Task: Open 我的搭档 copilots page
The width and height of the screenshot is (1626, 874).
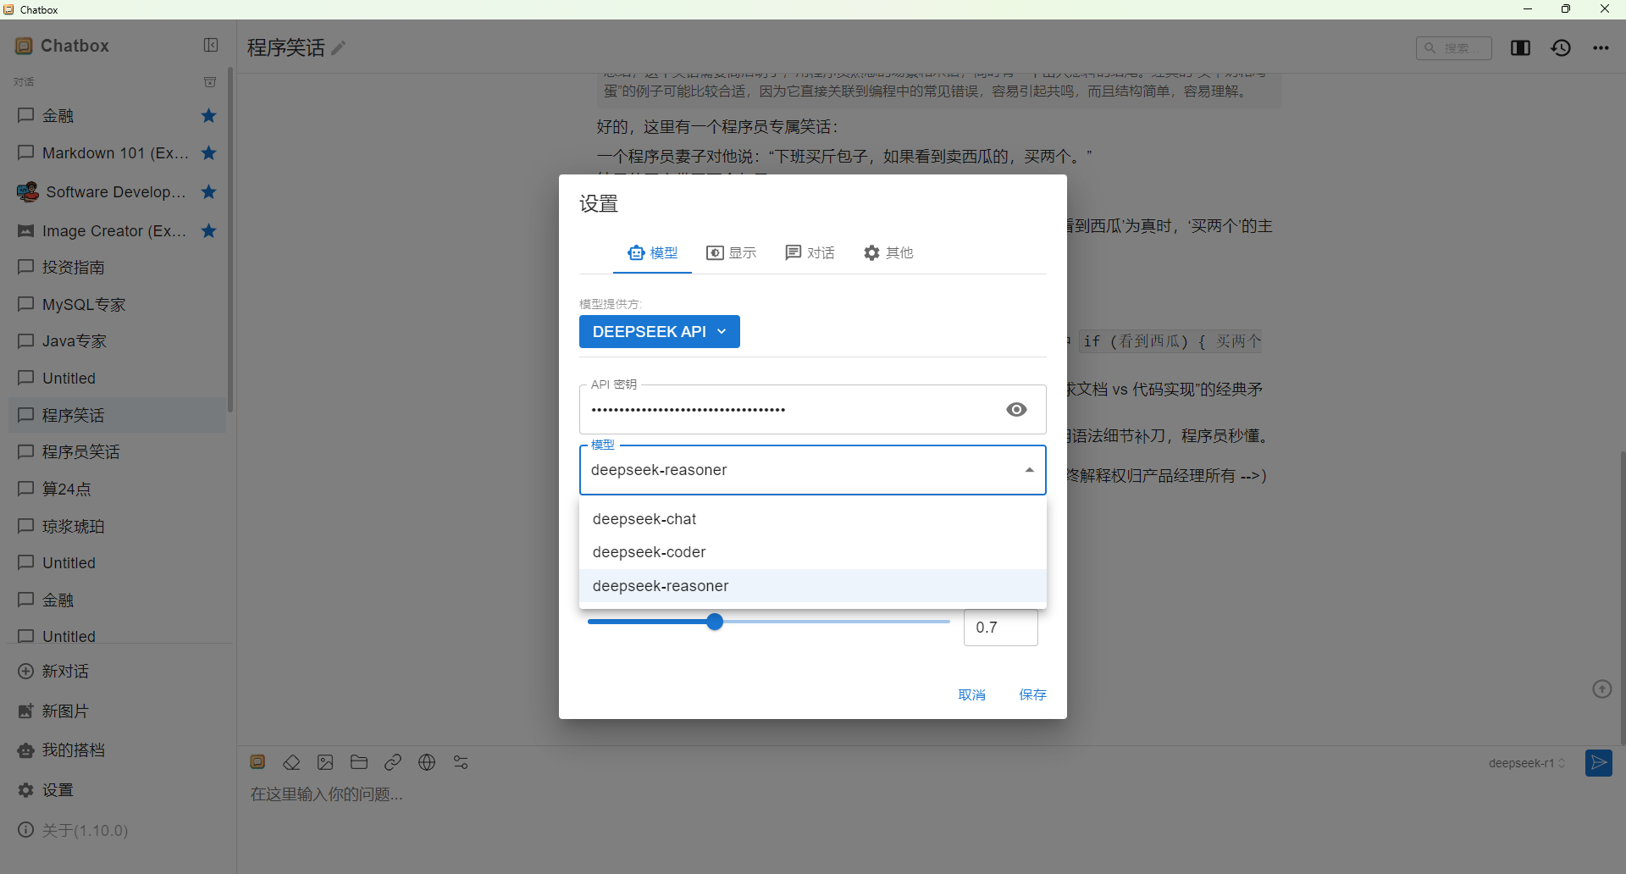Action: [x=117, y=750]
